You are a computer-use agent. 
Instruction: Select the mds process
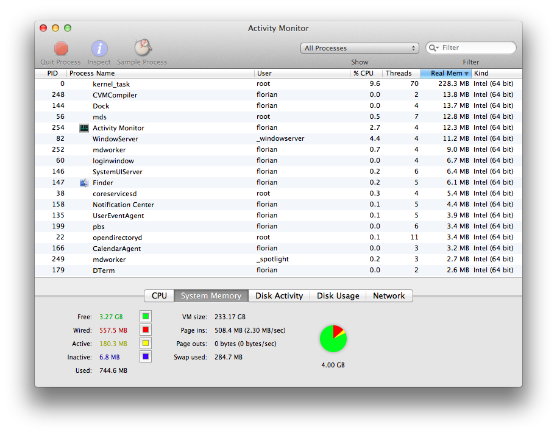(278, 117)
